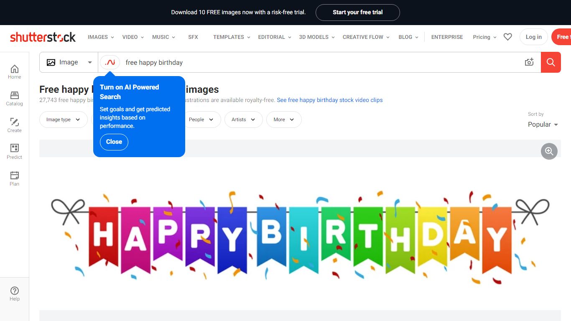
Task: Open the Catalog sidebar icon
Action: [x=14, y=98]
